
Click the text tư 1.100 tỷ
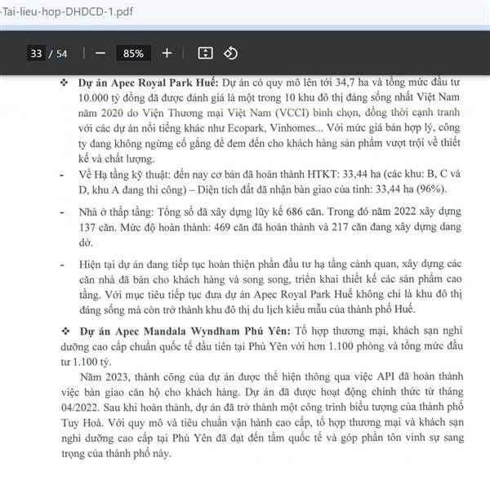(x=86, y=362)
